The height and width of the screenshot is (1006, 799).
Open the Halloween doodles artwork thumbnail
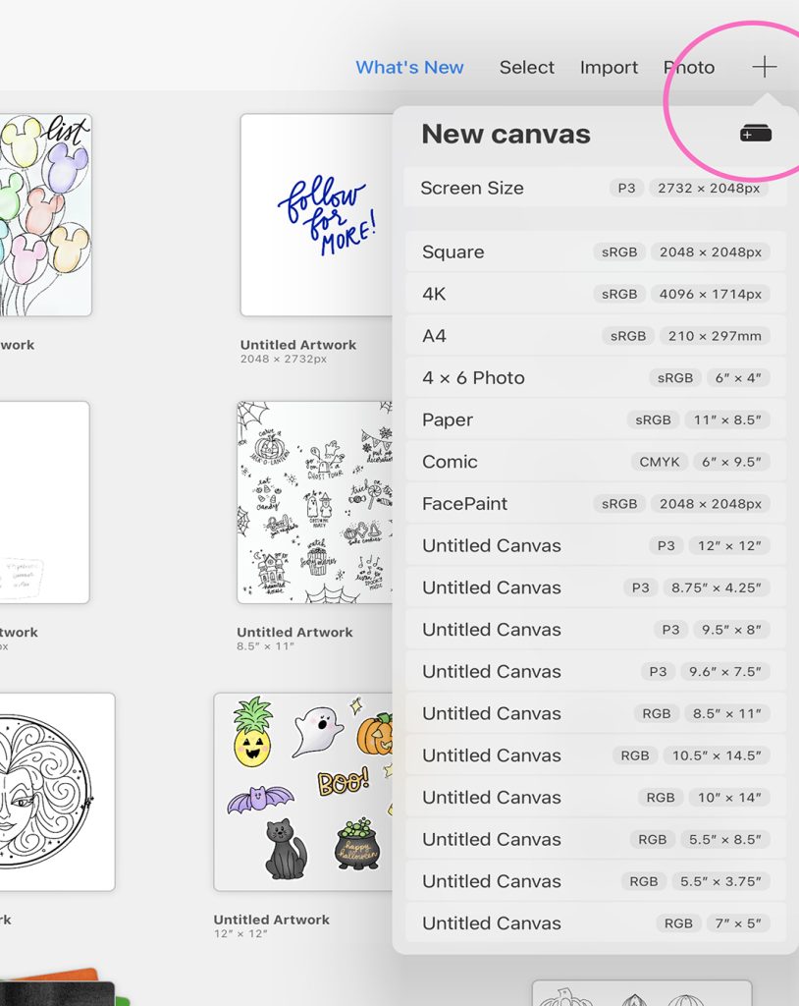click(314, 502)
